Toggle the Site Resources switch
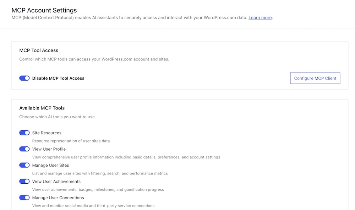This screenshot has width=355, height=210. click(24, 133)
